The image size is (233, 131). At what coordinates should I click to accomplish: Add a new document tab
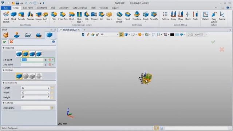click(x=84, y=30)
